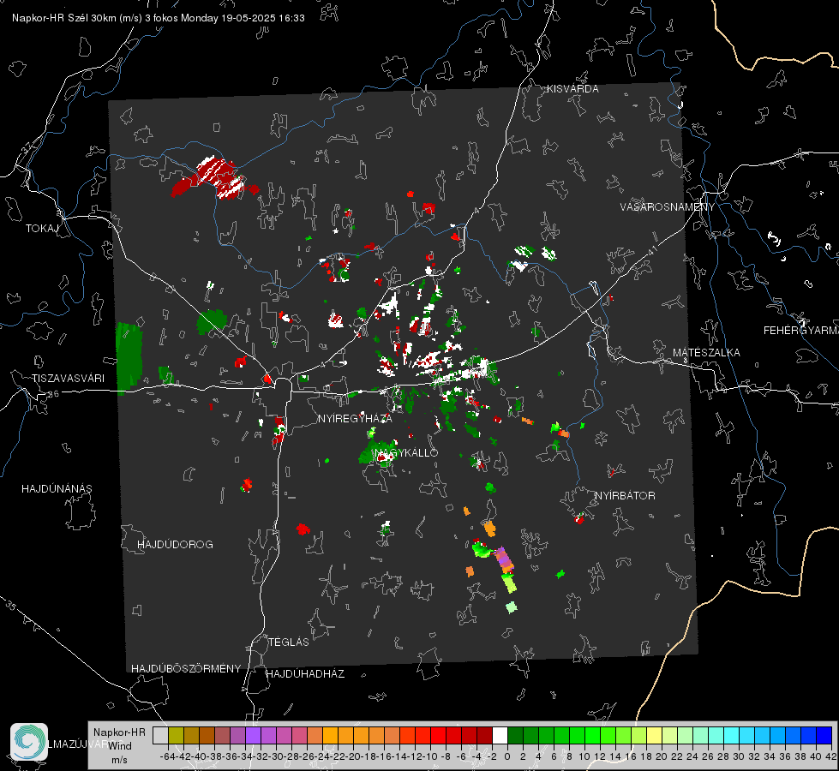Viewport: 839px width, 771px height.
Task: Select the HAJDÚNÁNÁS label
Action: tap(57, 489)
